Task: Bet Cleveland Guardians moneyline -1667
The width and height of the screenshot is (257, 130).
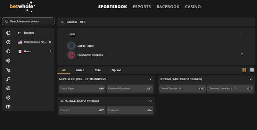Action: (130, 89)
